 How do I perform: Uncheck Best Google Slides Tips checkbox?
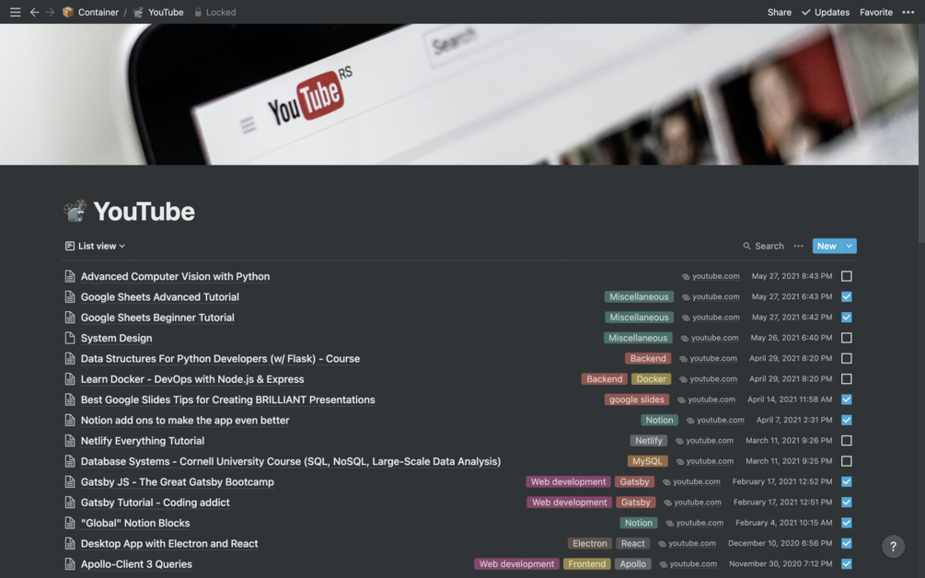tap(847, 399)
